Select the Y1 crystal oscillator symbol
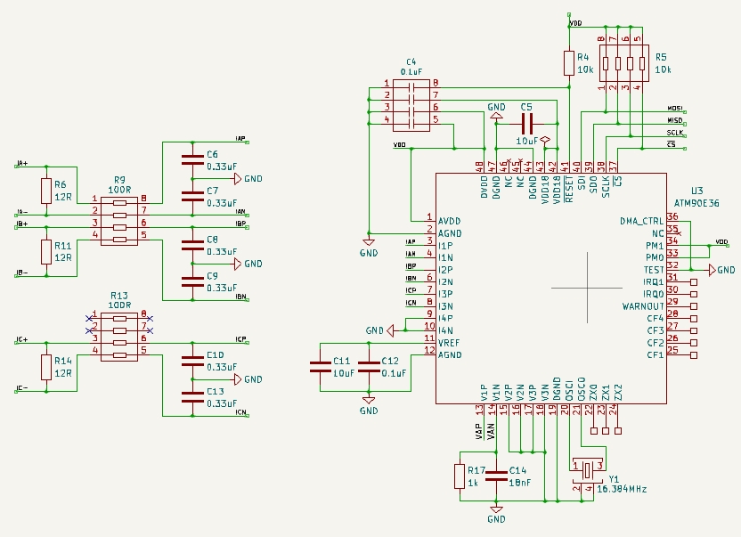The height and width of the screenshot is (537, 741). [588, 470]
